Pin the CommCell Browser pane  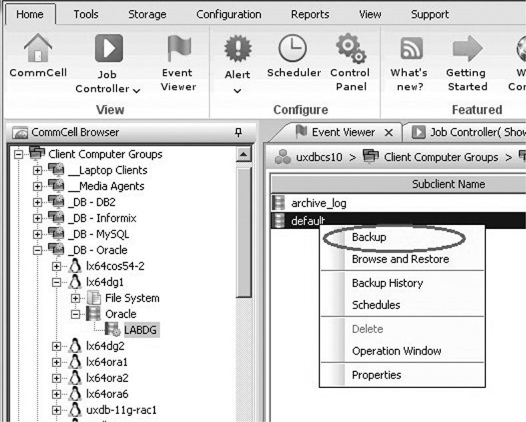tap(238, 132)
